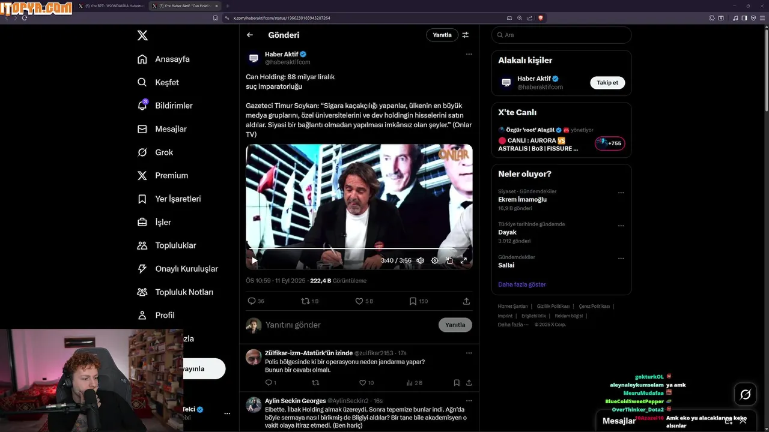
Task: Open account switcher three dots menu
Action: [x=227, y=413]
